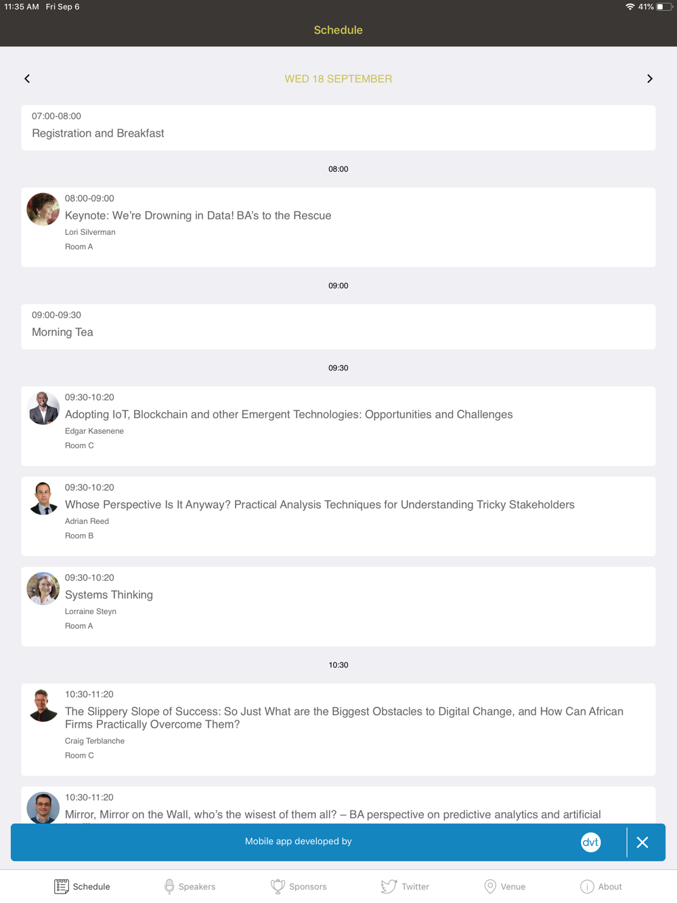Select the Schedule tab

point(82,886)
